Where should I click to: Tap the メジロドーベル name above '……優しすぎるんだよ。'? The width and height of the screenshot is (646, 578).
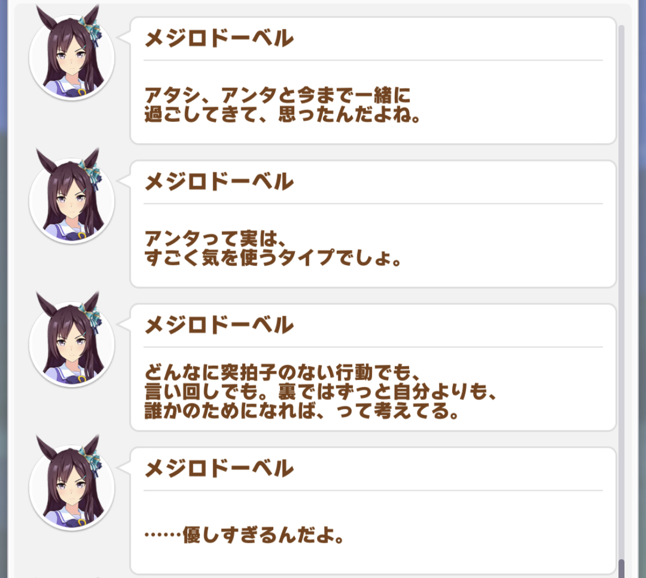click(x=219, y=468)
